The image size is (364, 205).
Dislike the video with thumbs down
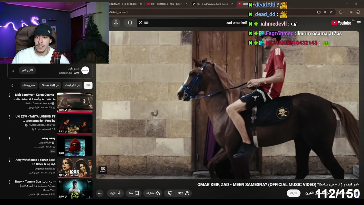click(170, 193)
